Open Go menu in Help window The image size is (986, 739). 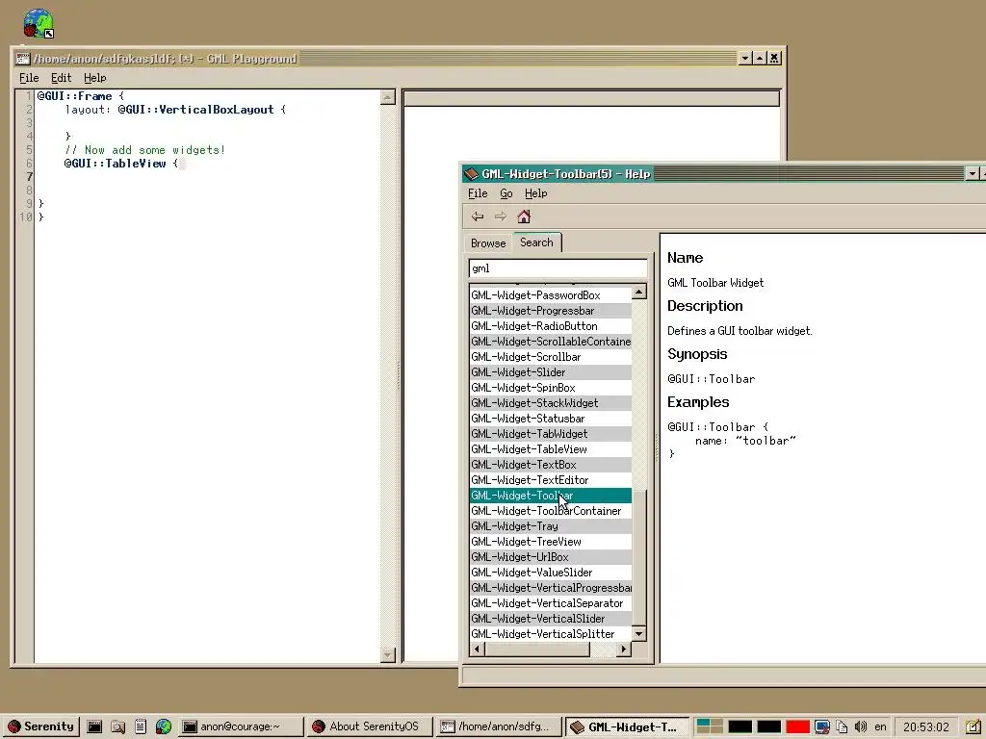click(x=506, y=193)
